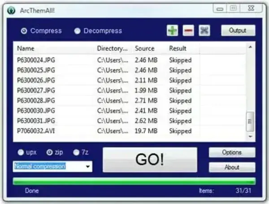Open the Normal compression dropdown
The image size is (269, 204).
tap(52, 166)
